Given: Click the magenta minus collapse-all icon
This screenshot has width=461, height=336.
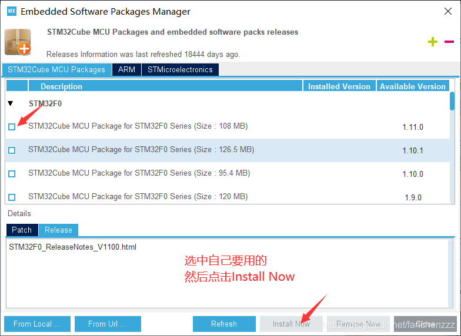Looking at the screenshot, I should pos(449,42).
